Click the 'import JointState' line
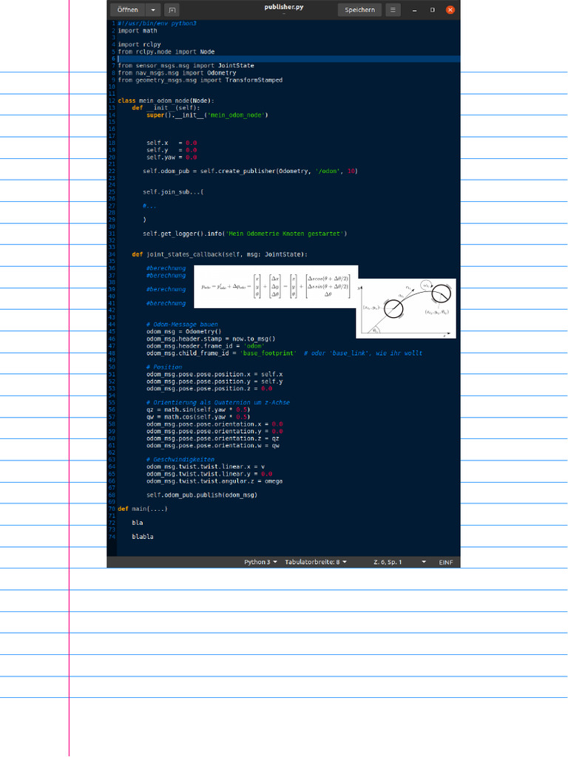The width and height of the screenshot is (568, 757). (186, 66)
